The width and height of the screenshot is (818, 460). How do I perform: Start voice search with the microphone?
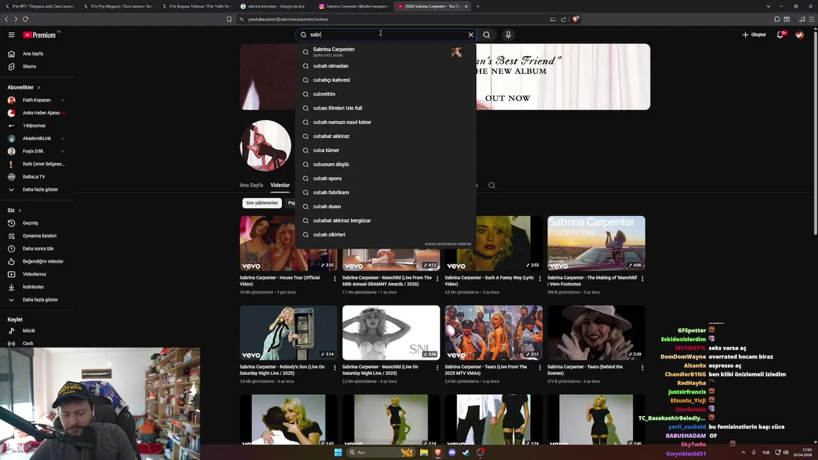coord(508,34)
